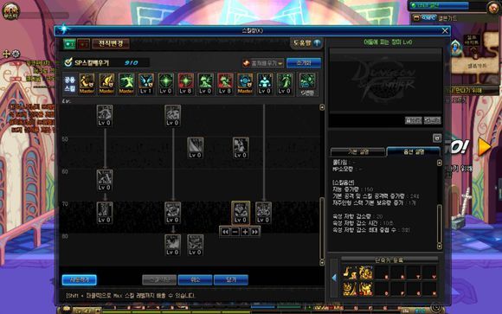
Task: Click the double-left arrow to reset skill
Action: (x=225, y=232)
